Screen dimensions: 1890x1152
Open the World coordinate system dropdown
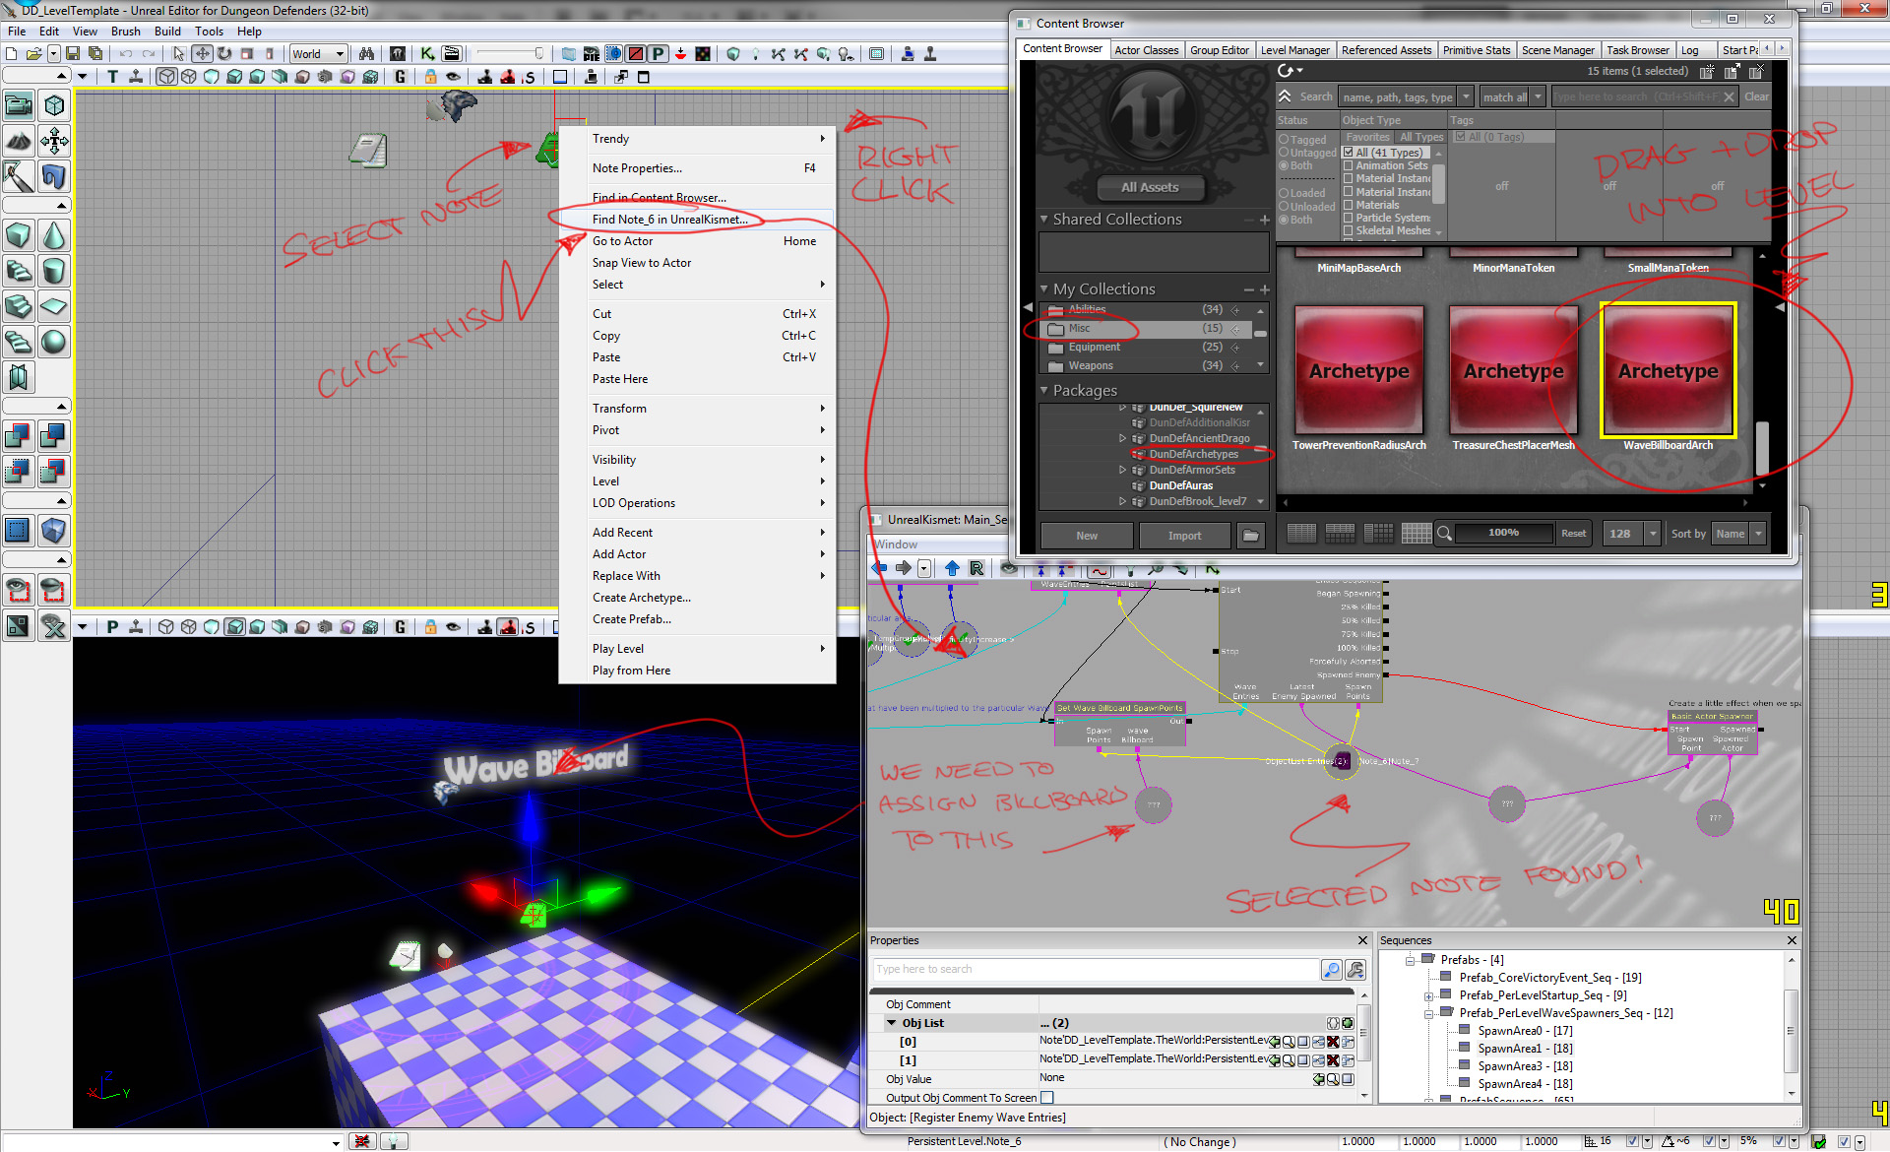[318, 54]
